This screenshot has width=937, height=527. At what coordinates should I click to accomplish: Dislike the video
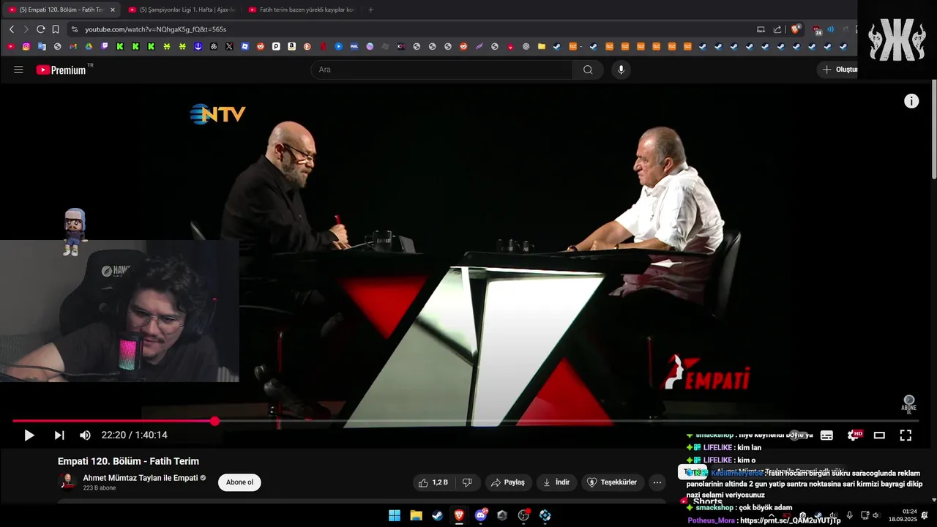click(x=467, y=482)
